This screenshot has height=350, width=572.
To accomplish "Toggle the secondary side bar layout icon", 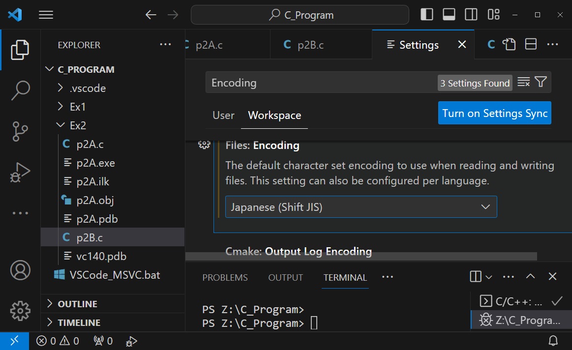I will (471, 15).
